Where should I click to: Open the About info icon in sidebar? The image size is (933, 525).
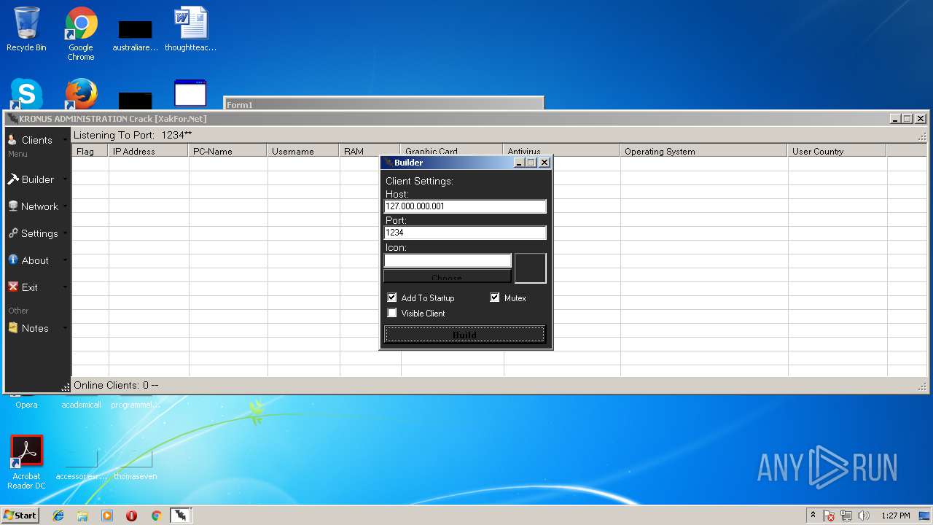tap(12, 260)
